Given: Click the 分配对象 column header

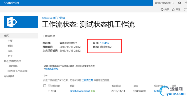Looking at the screenshot, I should 55,86.
